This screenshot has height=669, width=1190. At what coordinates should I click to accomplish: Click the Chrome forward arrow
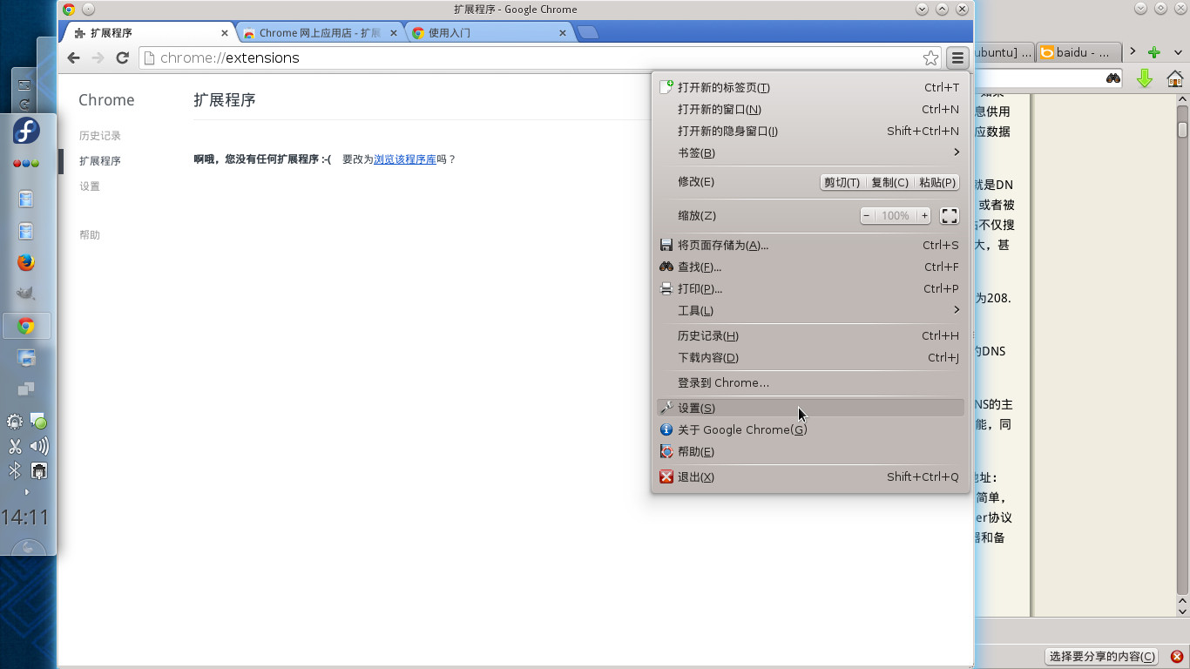point(98,57)
